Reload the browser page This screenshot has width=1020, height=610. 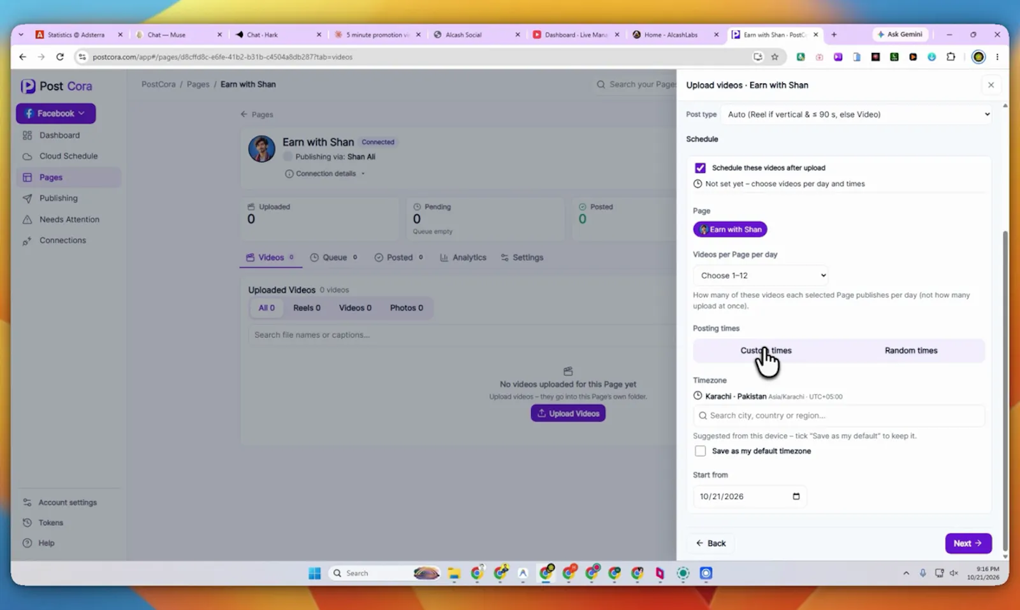click(x=60, y=57)
